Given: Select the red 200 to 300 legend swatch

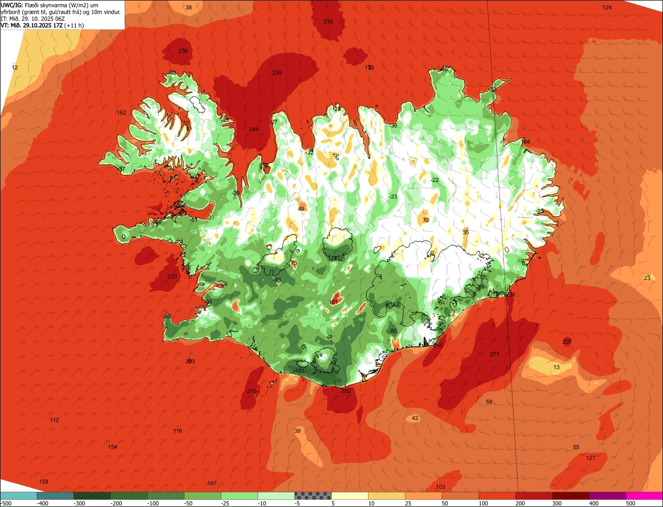Looking at the screenshot, I should point(533,496).
